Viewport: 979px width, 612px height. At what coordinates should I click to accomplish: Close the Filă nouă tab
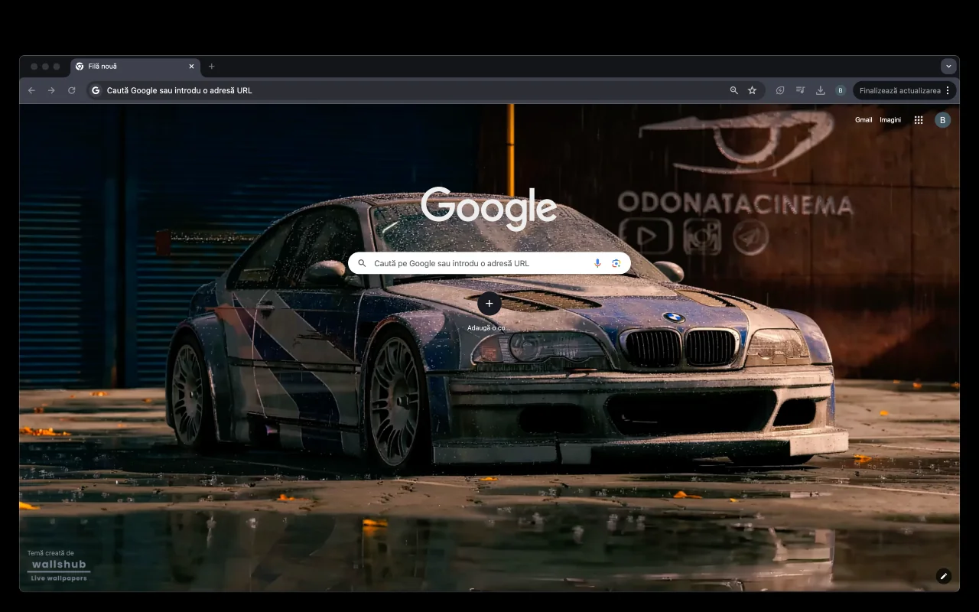191,67
